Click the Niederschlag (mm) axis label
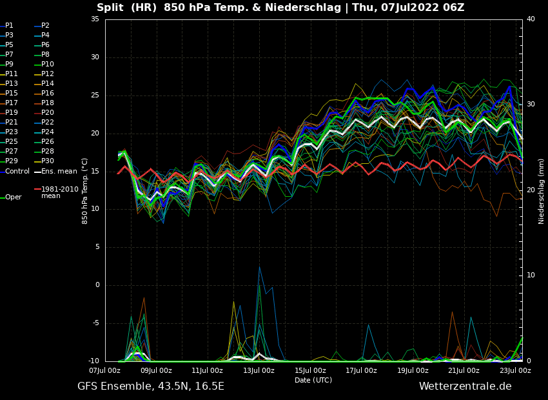Viewport: 548px width, 400px height. pos(542,191)
